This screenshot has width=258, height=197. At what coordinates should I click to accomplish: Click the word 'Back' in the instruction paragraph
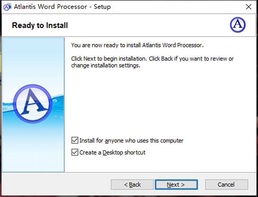tap(167, 58)
